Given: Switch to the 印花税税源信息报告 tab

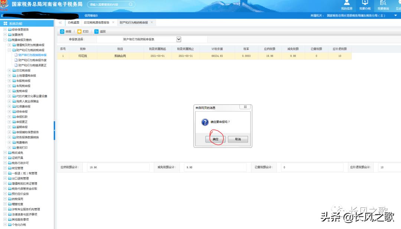Looking at the screenshot, I should [96, 23].
